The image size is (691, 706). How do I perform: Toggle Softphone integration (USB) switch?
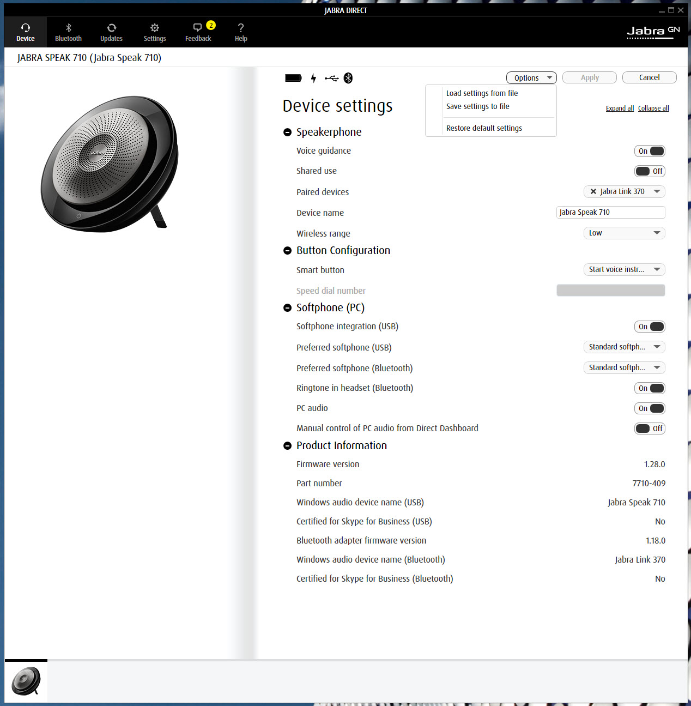point(650,327)
